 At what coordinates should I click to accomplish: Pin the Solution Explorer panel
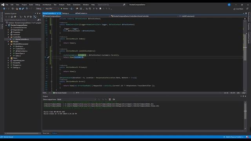coord(38,13)
